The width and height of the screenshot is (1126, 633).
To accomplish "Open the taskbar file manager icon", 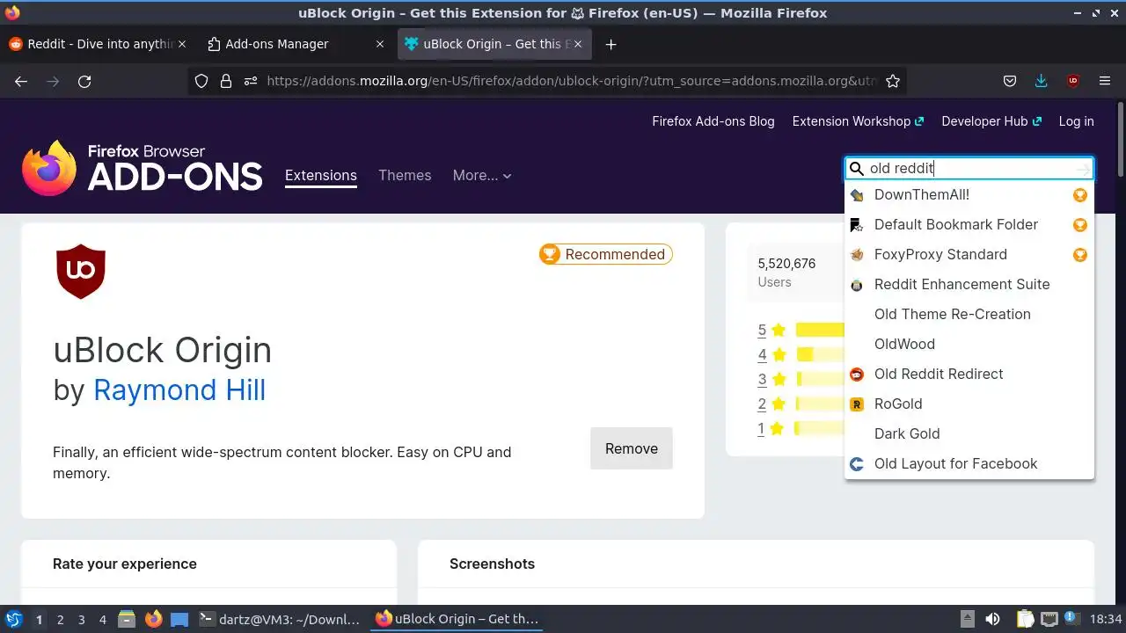I will 126,619.
